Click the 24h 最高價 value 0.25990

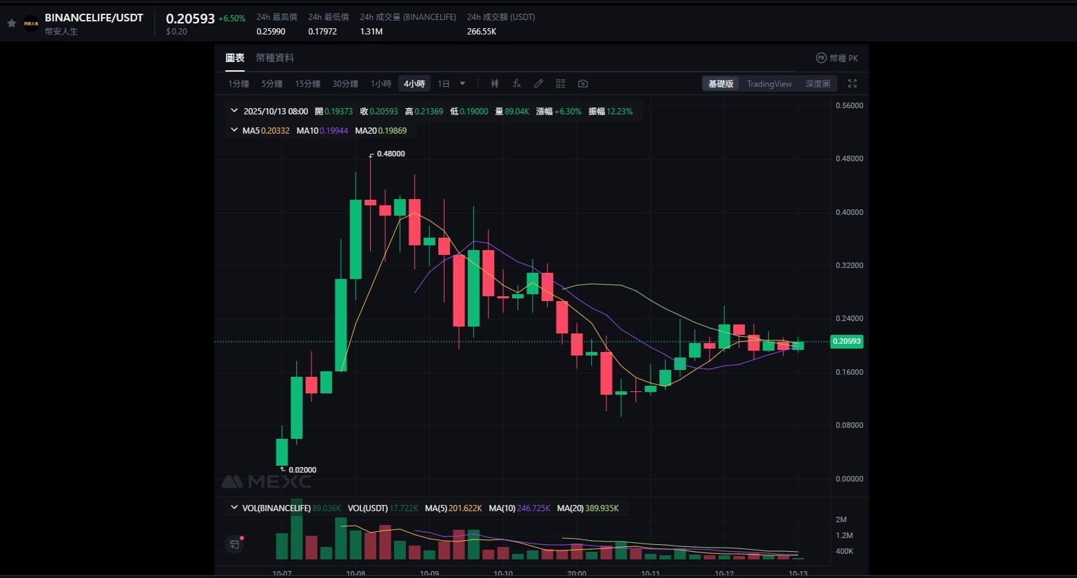click(271, 31)
